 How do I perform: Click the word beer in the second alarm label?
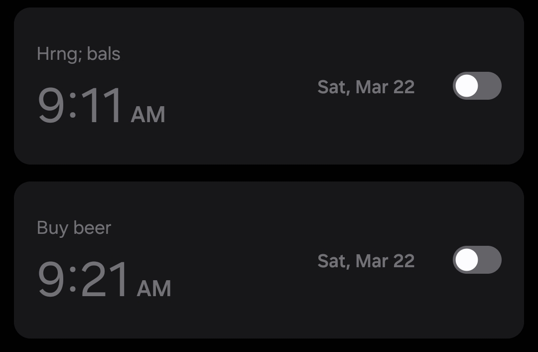pyautogui.click(x=92, y=228)
